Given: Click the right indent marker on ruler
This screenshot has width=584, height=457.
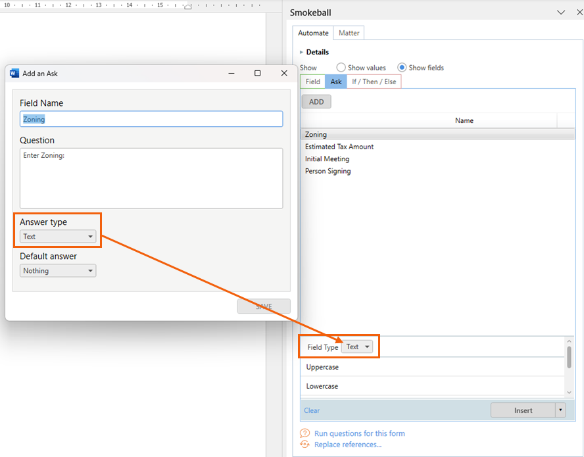Looking at the screenshot, I should click(x=188, y=7).
